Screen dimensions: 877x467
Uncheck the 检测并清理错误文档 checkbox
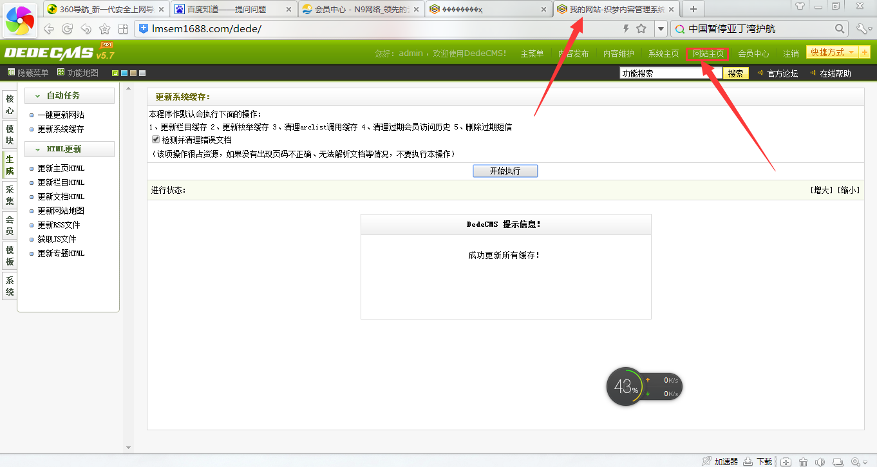coord(155,138)
